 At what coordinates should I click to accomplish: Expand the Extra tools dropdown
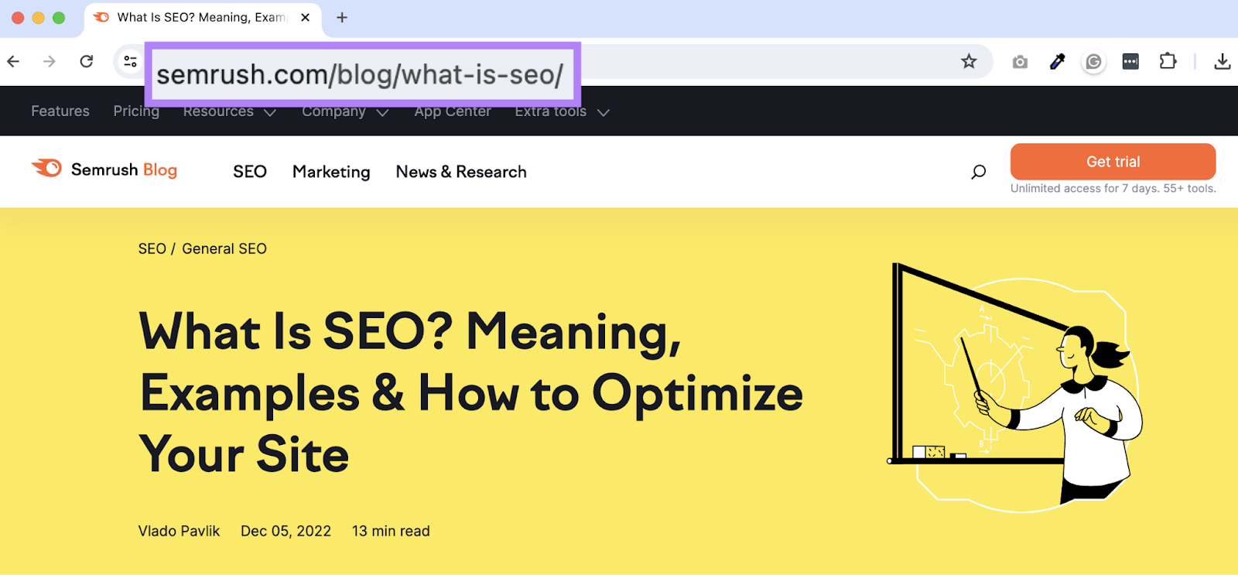[x=562, y=111]
